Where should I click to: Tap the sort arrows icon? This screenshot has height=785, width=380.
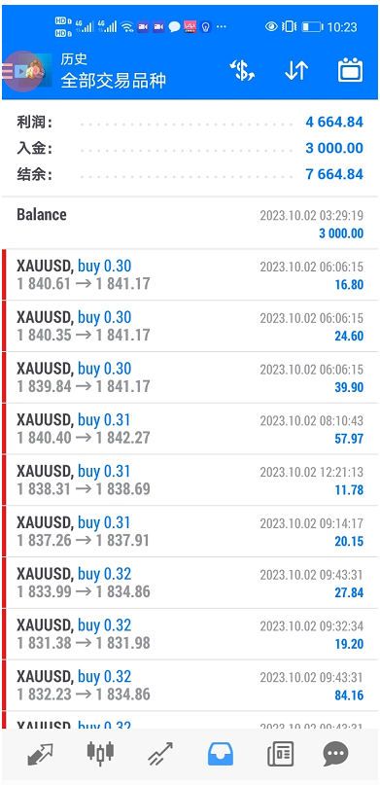pos(296,71)
